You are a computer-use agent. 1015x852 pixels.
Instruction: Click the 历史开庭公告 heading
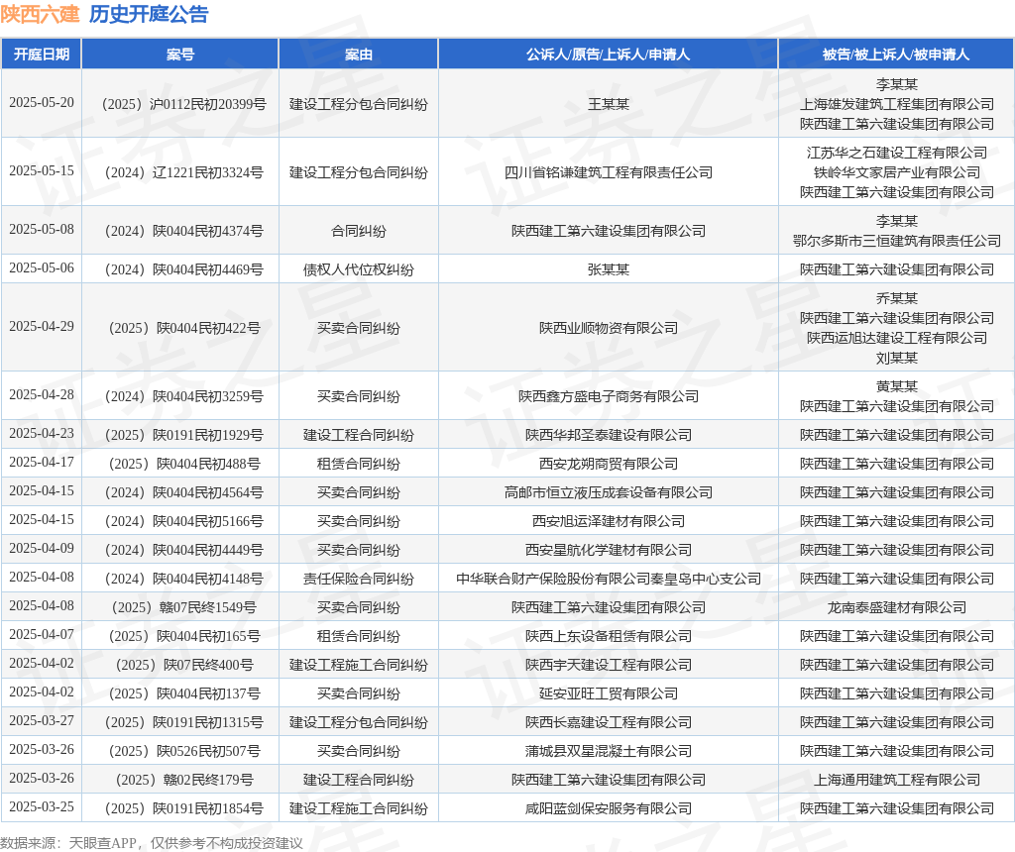149,14
